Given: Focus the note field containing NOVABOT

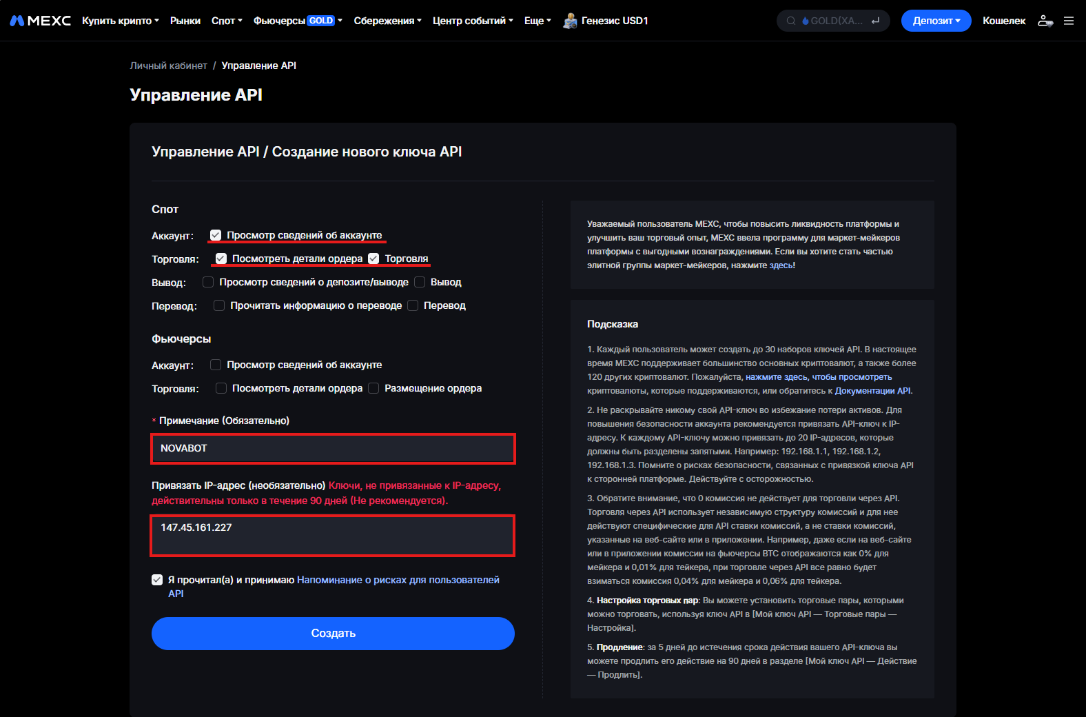Looking at the screenshot, I should click(333, 448).
